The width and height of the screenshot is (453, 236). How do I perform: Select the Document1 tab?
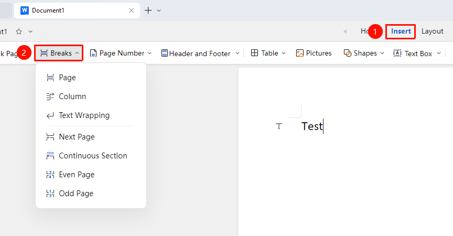click(77, 10)
